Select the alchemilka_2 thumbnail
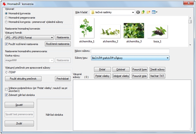Image resolution: width=196 pixels, height=134 pixels. pos(110,31)
